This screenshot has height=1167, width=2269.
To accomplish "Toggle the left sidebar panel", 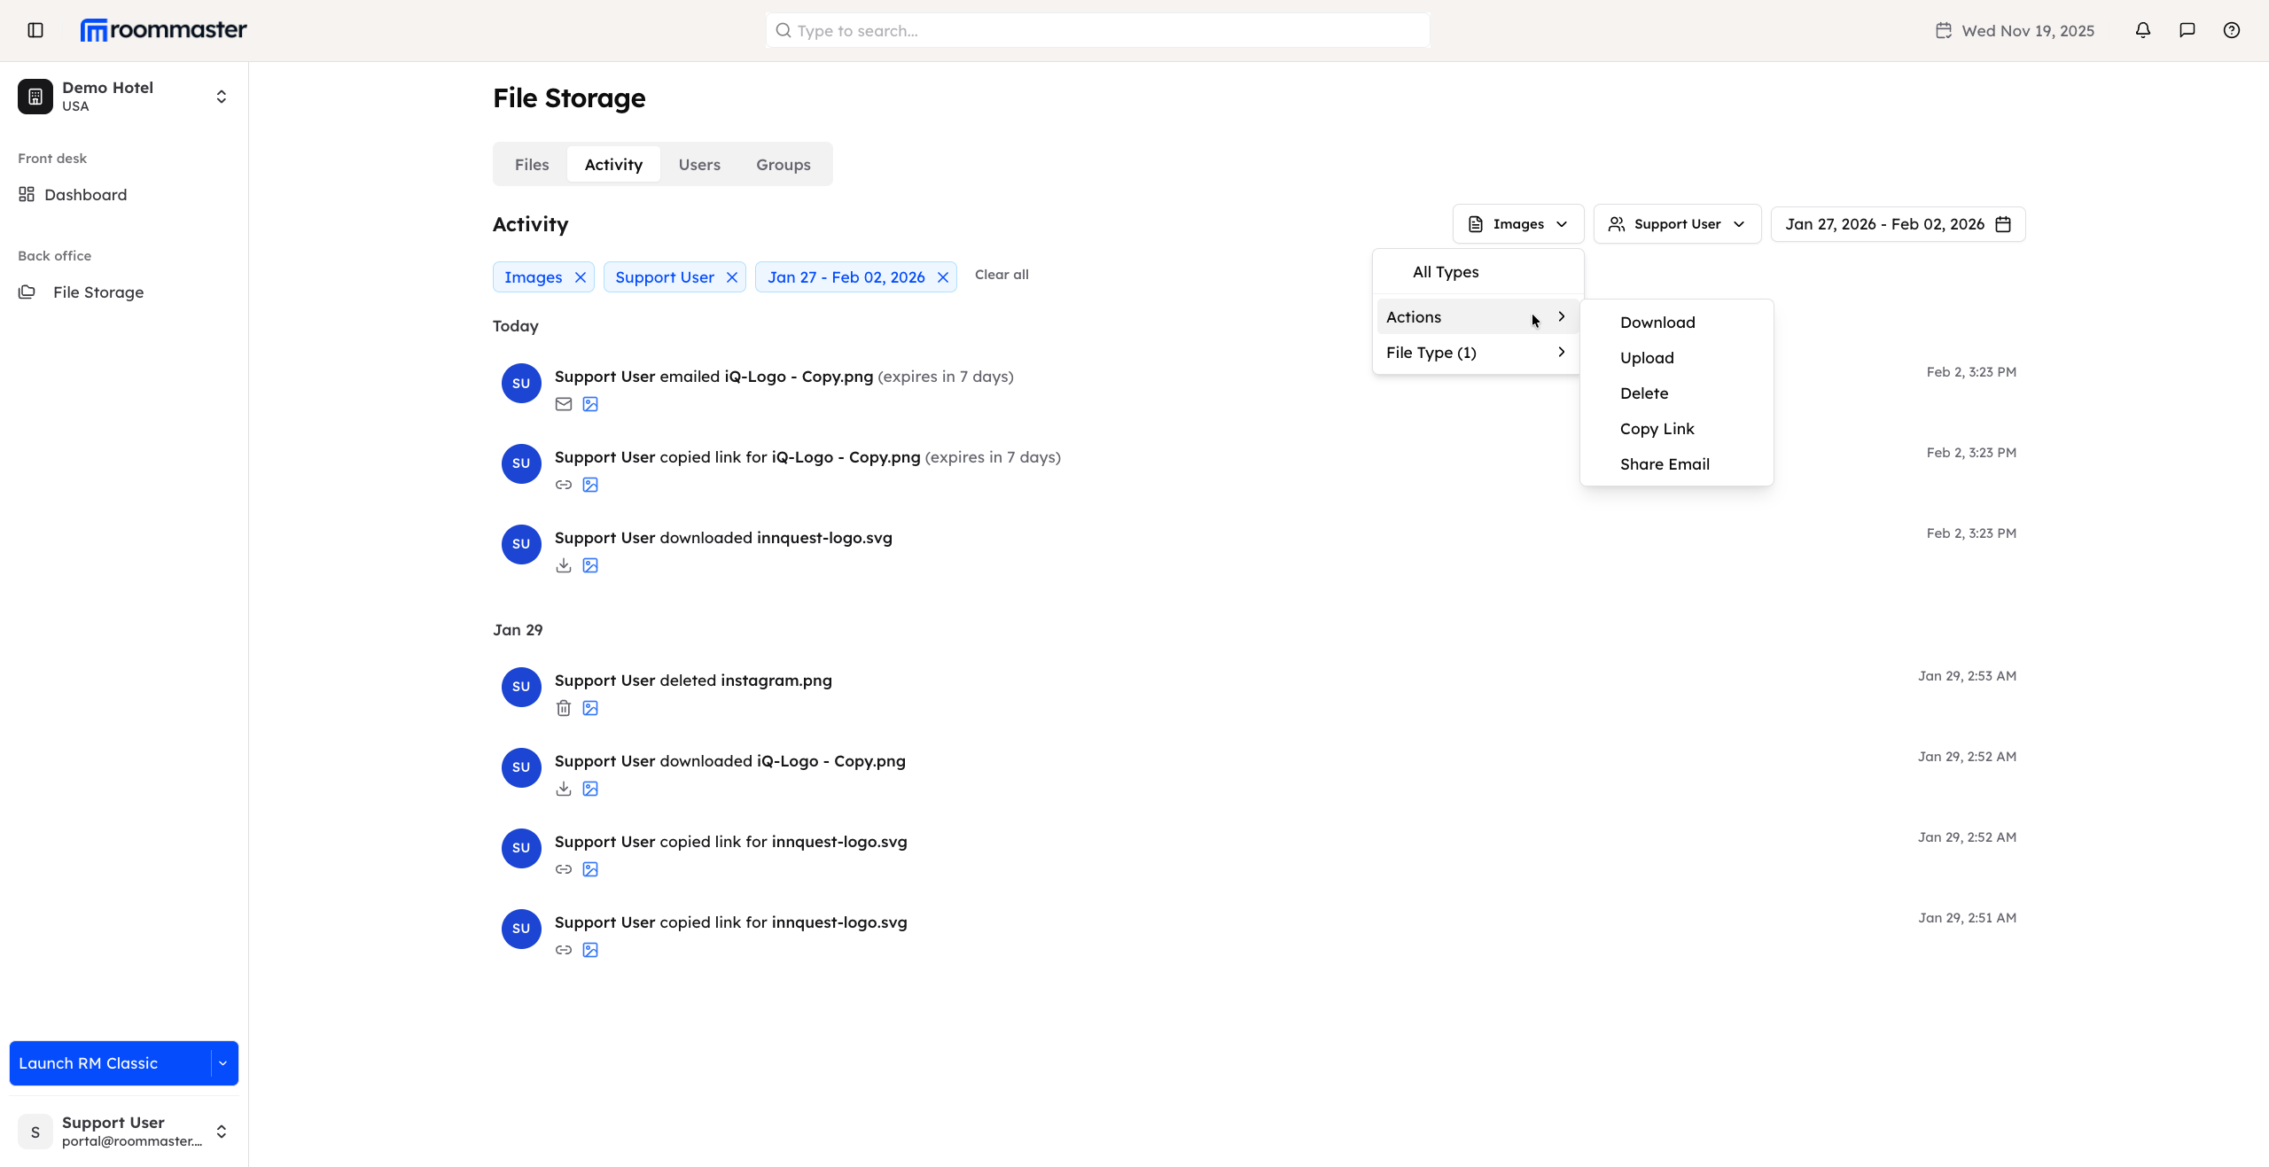I will 35,29.
